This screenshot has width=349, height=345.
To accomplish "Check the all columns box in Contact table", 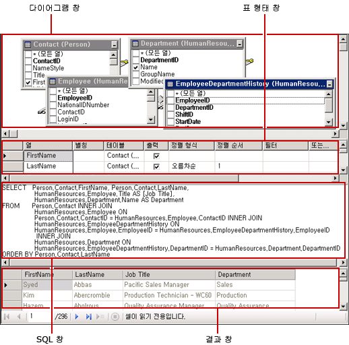I will click(x=28, y=54).
